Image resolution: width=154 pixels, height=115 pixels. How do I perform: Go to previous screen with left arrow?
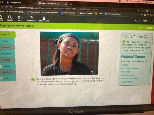tap(136, 21)
